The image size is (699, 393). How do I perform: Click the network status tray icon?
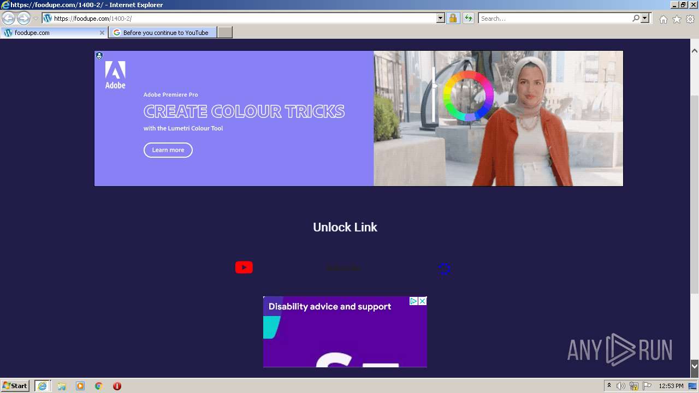point(634,386)
